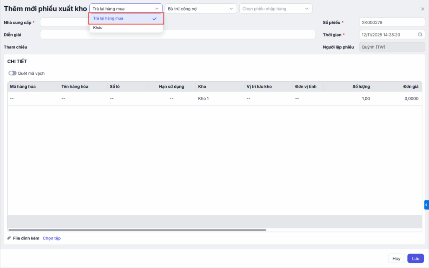
Task: Click the Kho 1 cell
Action: click(220, 98)
